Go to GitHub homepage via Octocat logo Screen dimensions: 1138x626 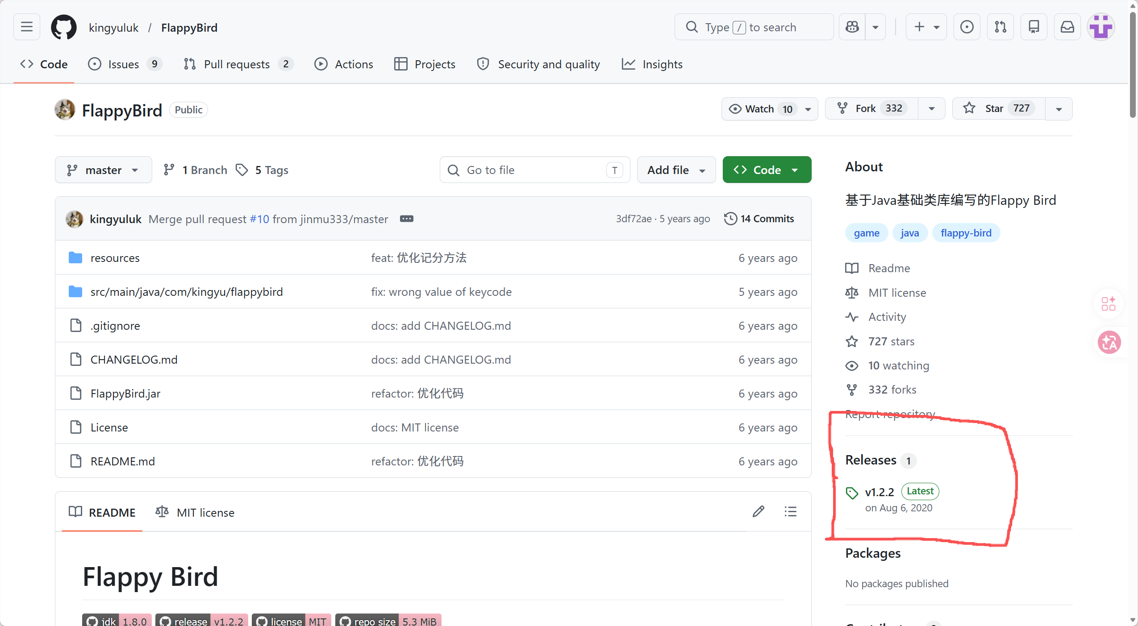pos(64,27)
